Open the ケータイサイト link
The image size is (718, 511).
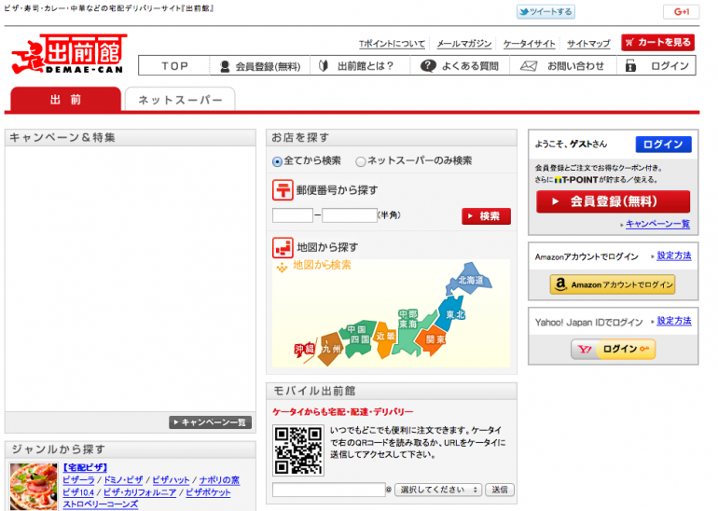[529, 44]
